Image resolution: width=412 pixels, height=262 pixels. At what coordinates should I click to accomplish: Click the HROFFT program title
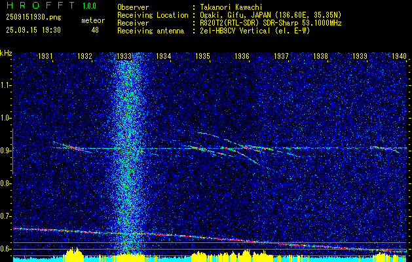point(41,5)
